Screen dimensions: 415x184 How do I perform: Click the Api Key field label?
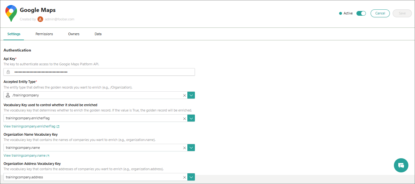coord(9,59)
